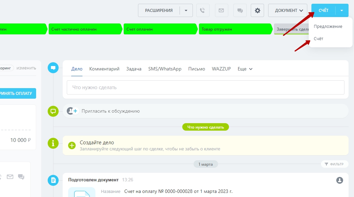Screen dimensions: 354x197
Task: Choose Счёт in the dropdown menu
Action: [319, 39]
